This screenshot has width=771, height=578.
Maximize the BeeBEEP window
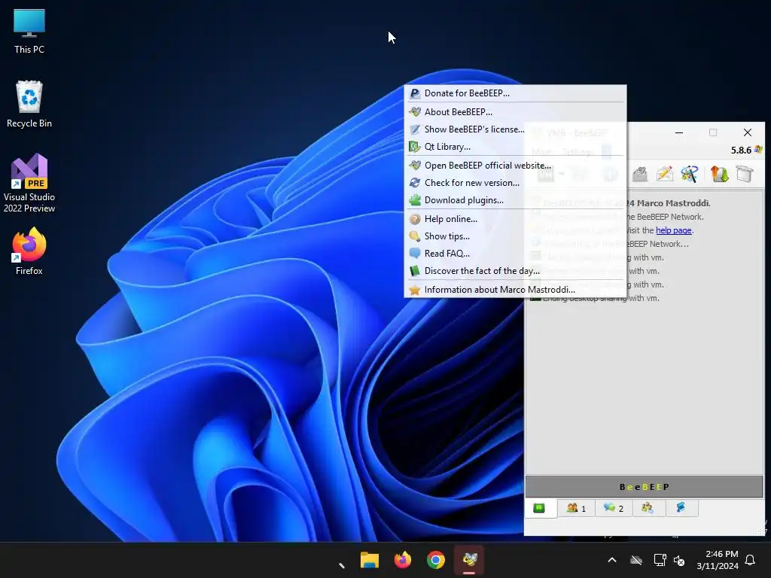713,132
